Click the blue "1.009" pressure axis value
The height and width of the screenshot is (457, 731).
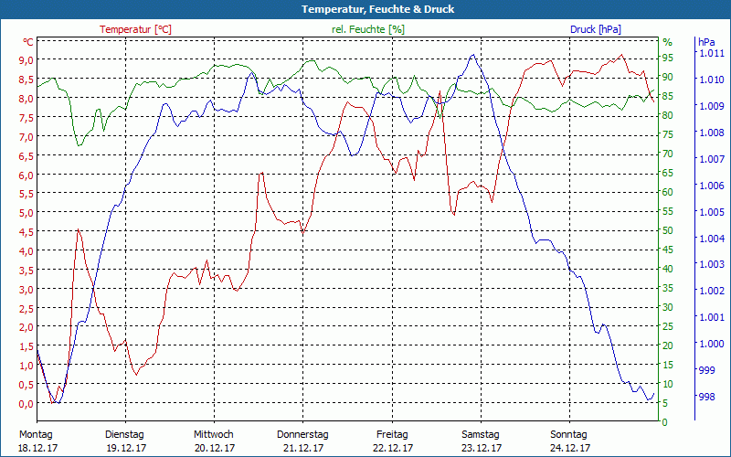pyautogui.click(x=712, y=106)
